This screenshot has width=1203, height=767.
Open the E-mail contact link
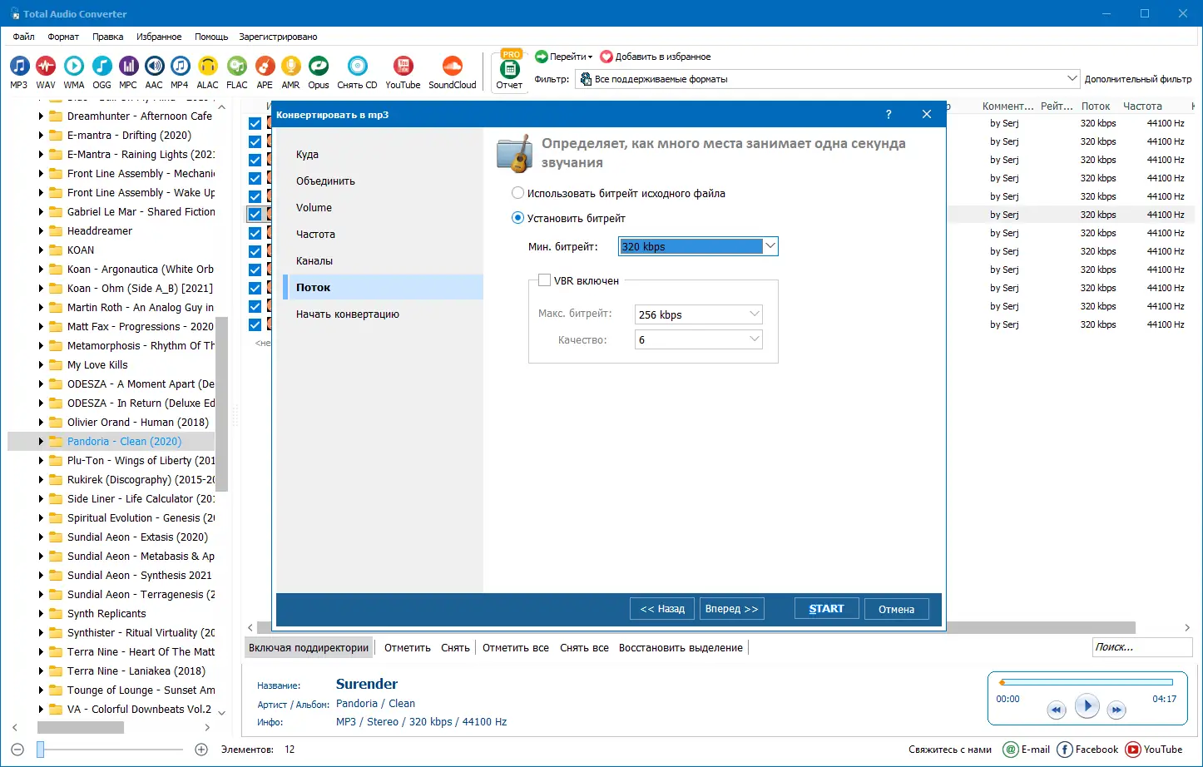click(x=1027, y=750)
